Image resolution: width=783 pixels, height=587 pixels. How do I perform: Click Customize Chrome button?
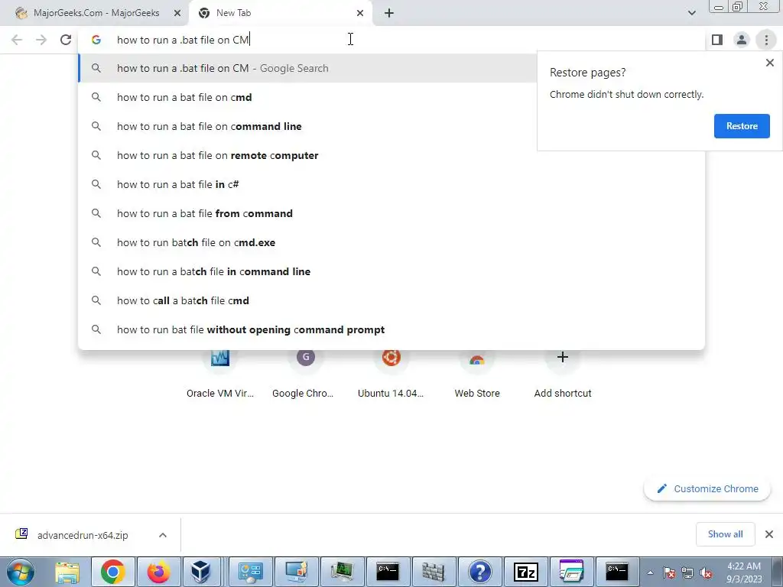[x=707, y=488]
